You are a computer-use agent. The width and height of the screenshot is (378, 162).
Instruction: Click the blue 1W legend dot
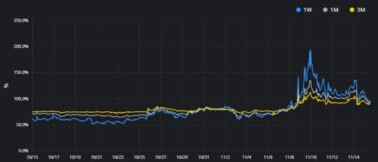pyautogui.click(x=299, y=10)
